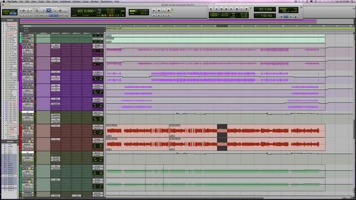This screenshot has width=356, height=200.
Task: Open the Tracks list header menu
Action: pyautogui.click(x=10, y=20)
